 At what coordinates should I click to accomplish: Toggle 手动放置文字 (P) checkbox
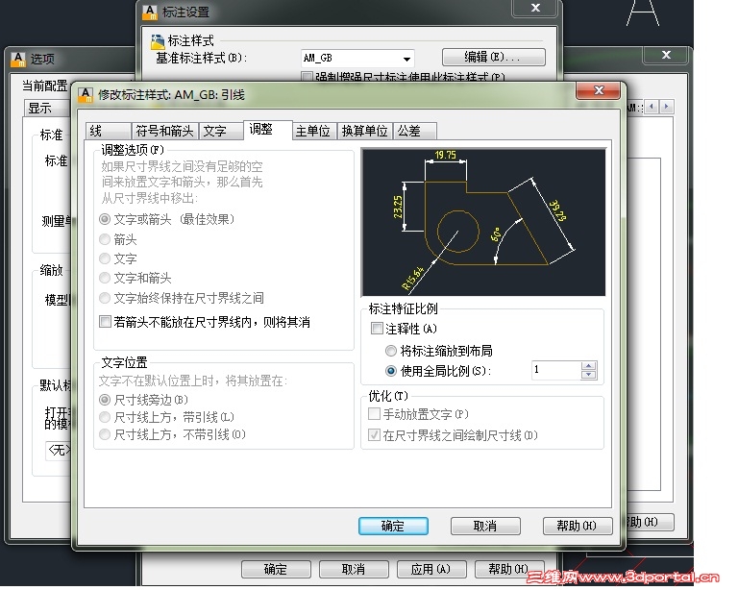click(374, 414)
